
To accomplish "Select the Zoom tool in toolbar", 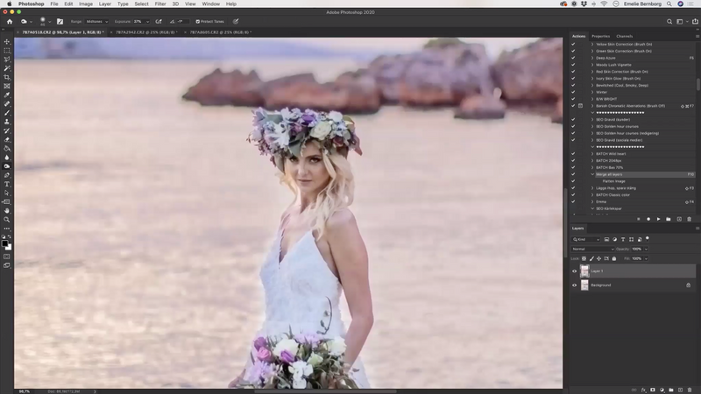I will 7,220.
